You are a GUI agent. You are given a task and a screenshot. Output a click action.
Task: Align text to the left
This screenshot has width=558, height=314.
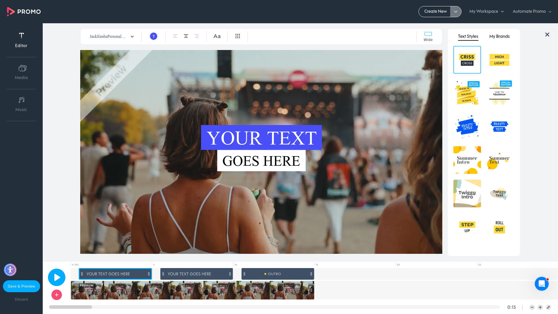pyautogui.click(x=175, y=36)
